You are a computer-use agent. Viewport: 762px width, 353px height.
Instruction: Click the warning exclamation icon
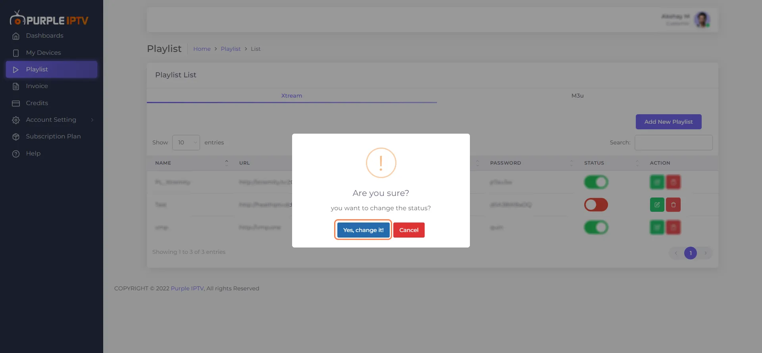(x=381, y=163)
